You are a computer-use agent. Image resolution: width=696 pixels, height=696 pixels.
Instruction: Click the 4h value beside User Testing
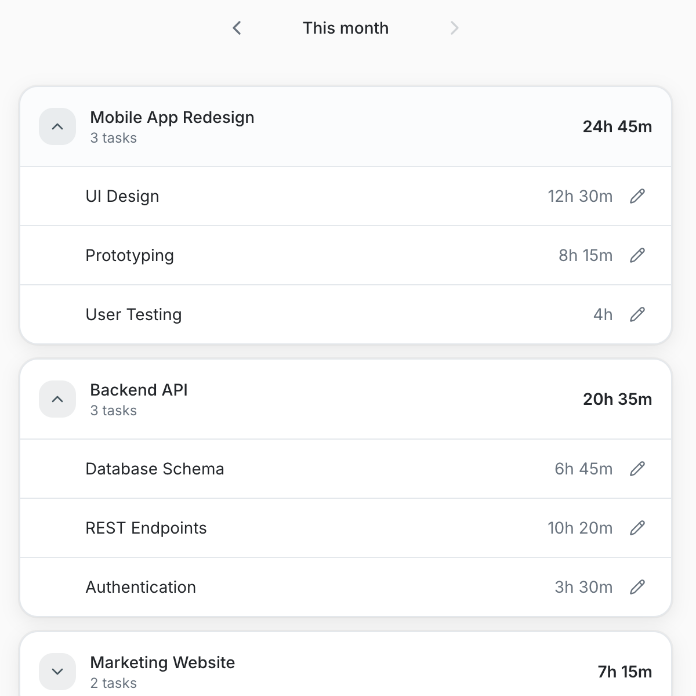(603, 314)
